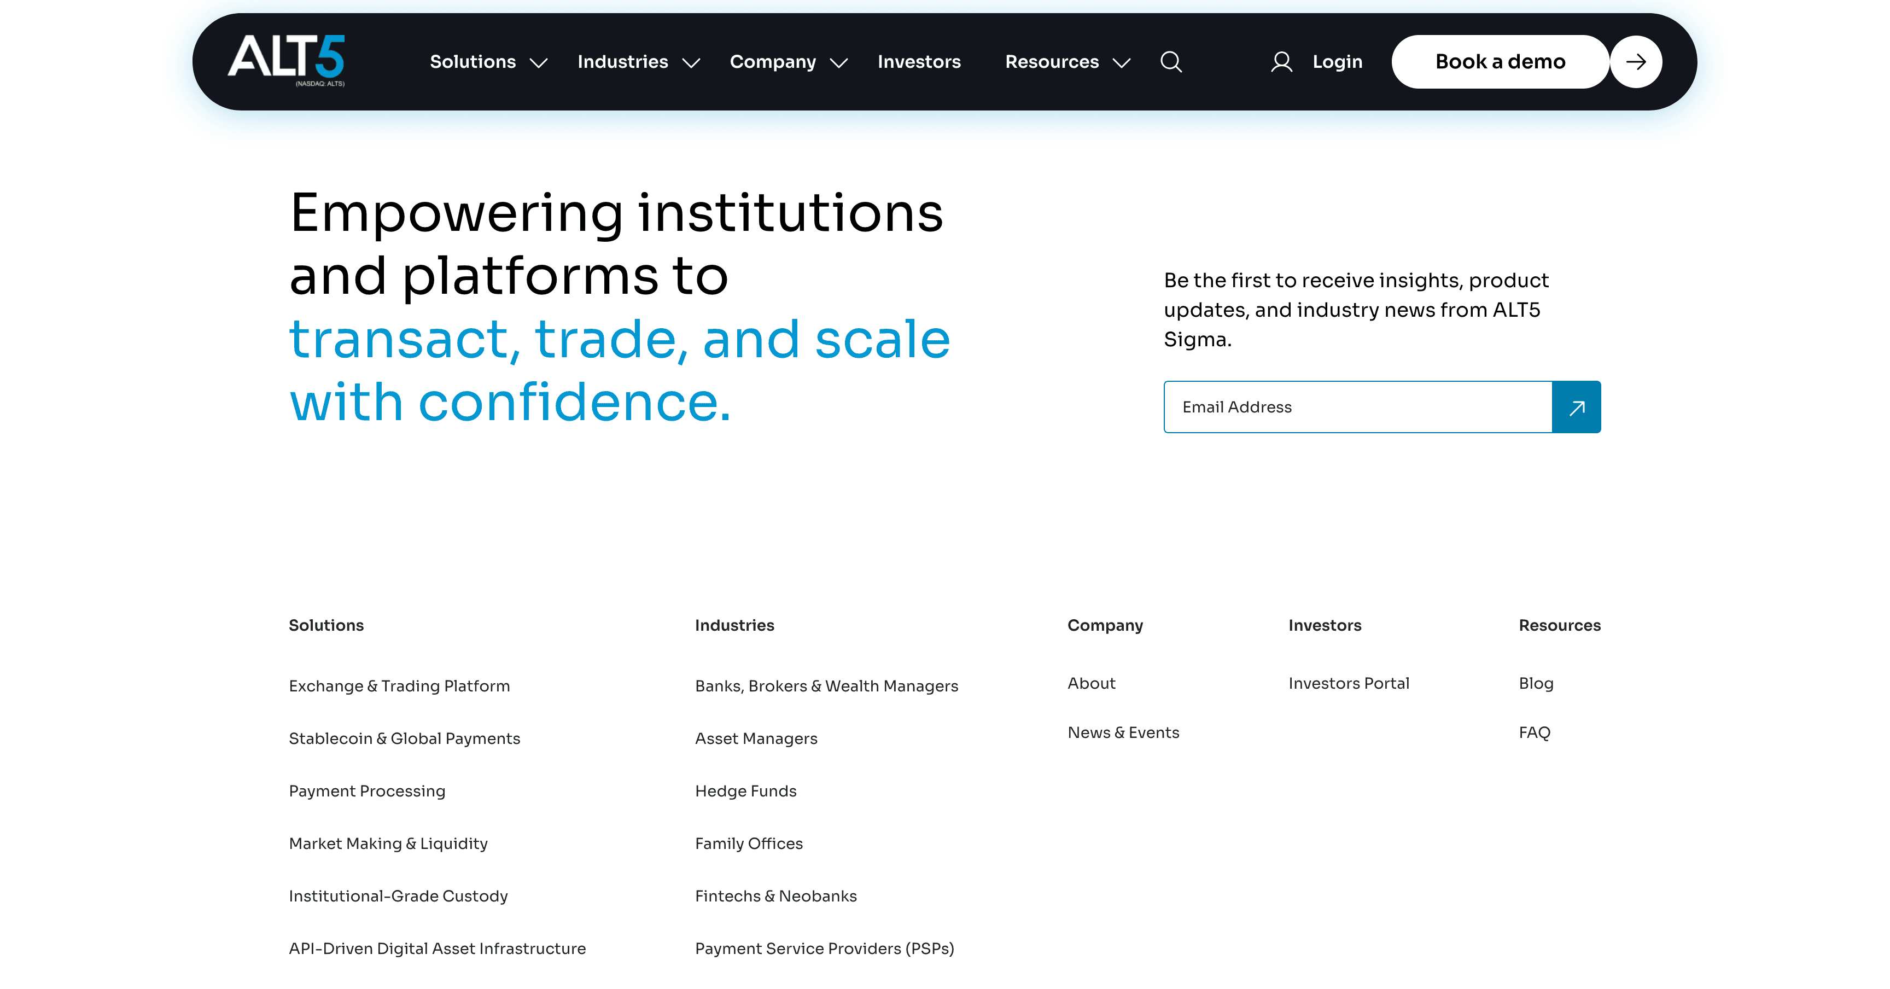Expand the Solutions dropdown chevron
Image resolution: width=1890 pixels, height=989 pixels.
(539, 63)
